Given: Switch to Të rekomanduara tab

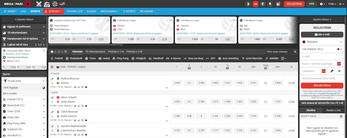Looking at the screenshot, I should click(x=95, y=52).
